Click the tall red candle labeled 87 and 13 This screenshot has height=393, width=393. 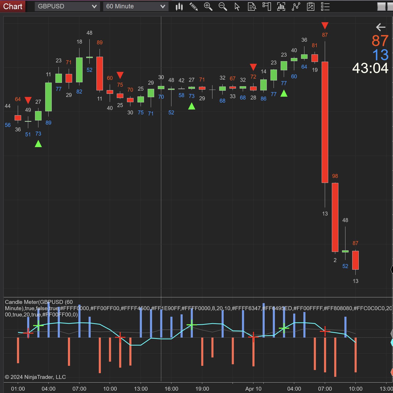[x=325, y=122]
